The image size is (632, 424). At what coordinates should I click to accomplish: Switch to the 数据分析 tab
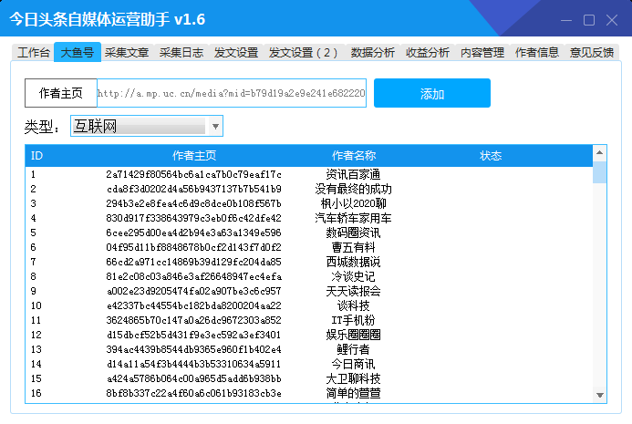[373, 53]
